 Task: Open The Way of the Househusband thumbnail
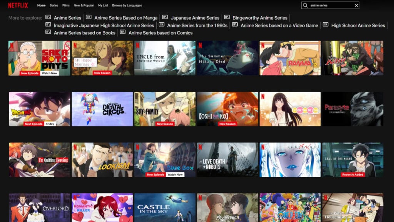point(353,208)
